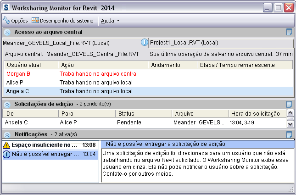The image size is (296, 195).
Task: Click the De column header
Action: (31, 114)
